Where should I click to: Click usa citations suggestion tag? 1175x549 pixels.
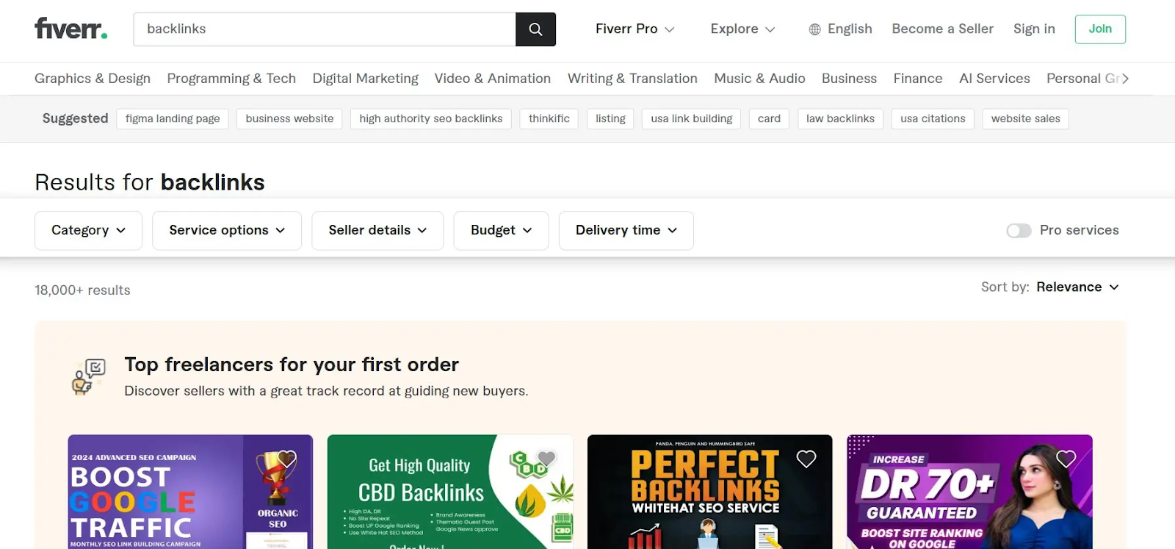click(933, 119)
